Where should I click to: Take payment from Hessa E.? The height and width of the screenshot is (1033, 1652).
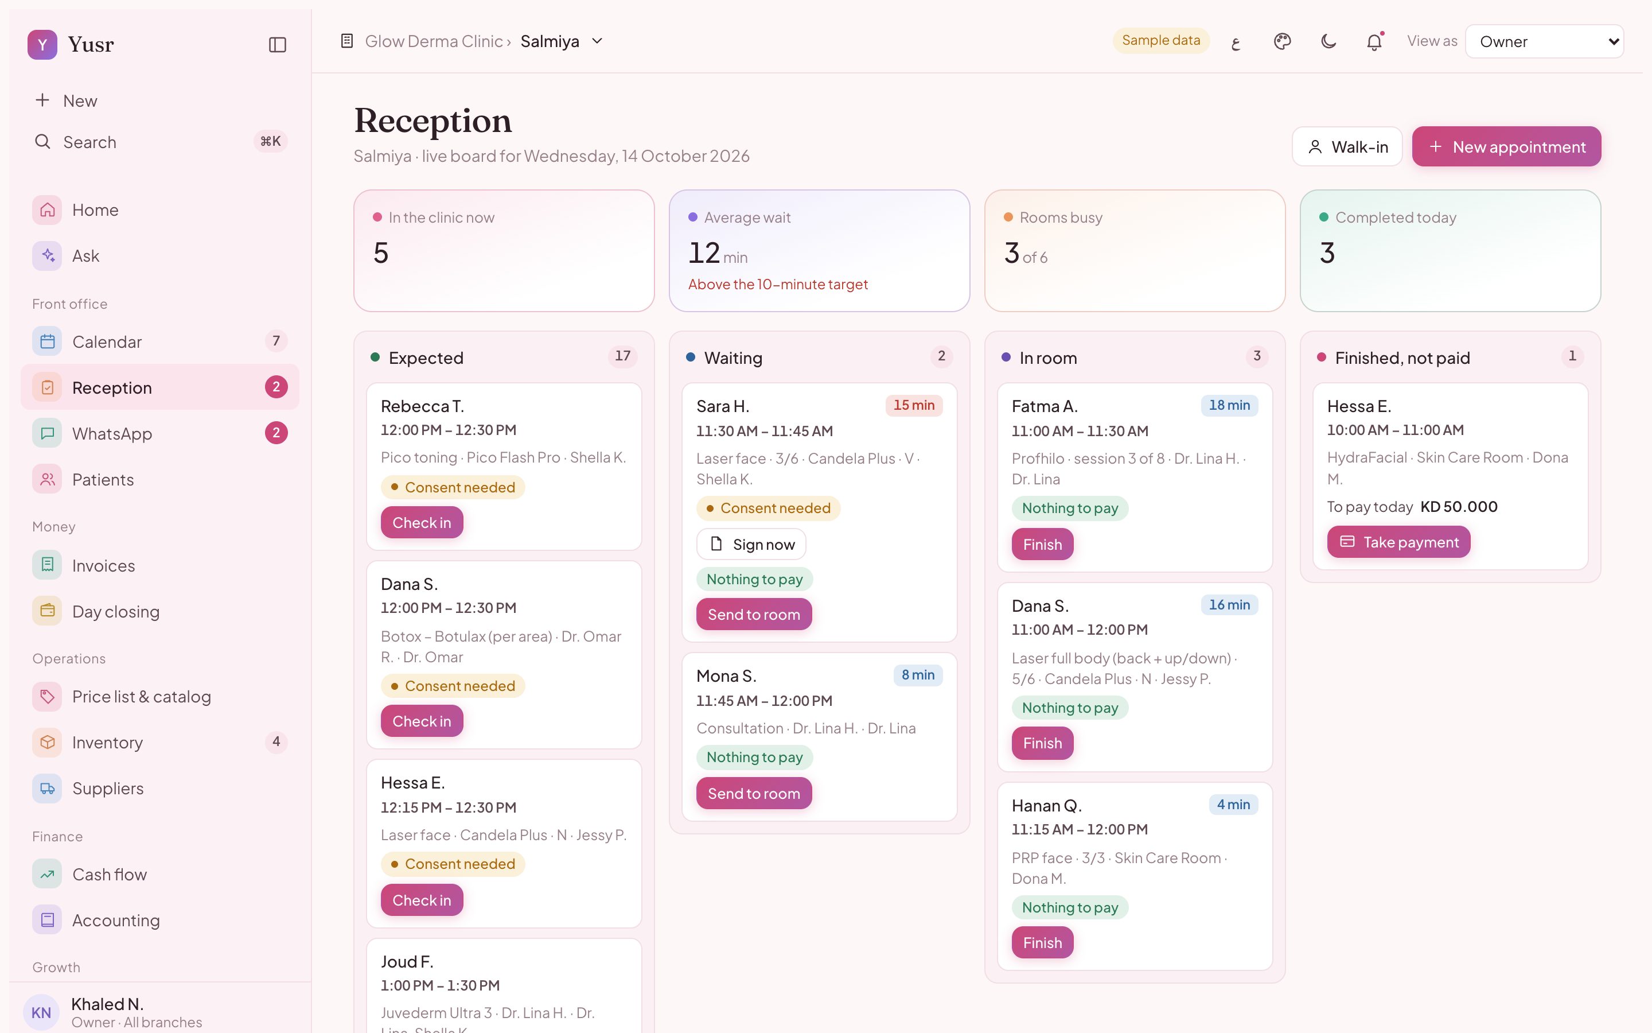click(x=1398, y=542)
